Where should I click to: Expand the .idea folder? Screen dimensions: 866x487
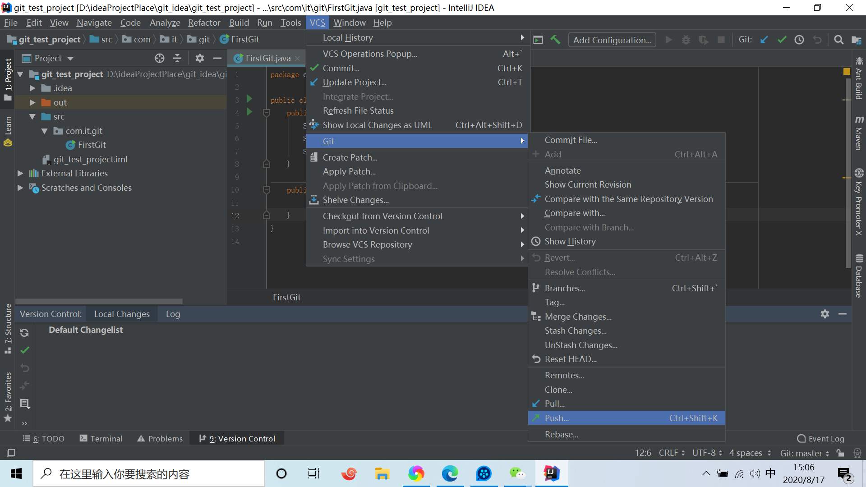tap(32, 88)
